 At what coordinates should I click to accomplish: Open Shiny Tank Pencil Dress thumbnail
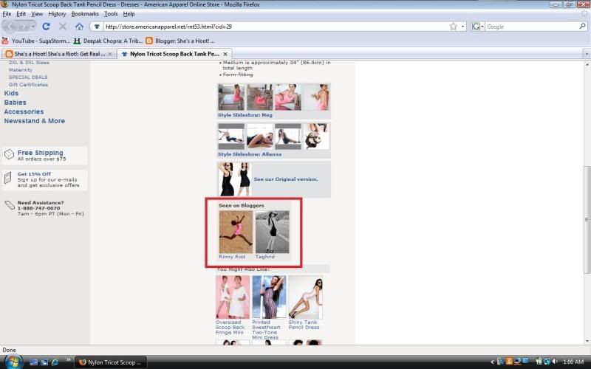tap(305, 297)
